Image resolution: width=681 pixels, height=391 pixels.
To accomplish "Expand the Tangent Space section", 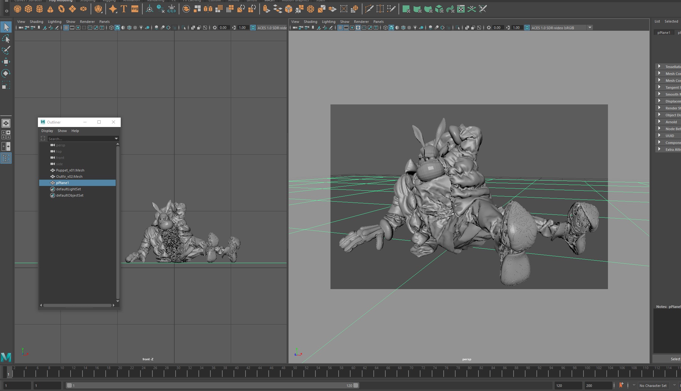I will (x=659, y=87).
